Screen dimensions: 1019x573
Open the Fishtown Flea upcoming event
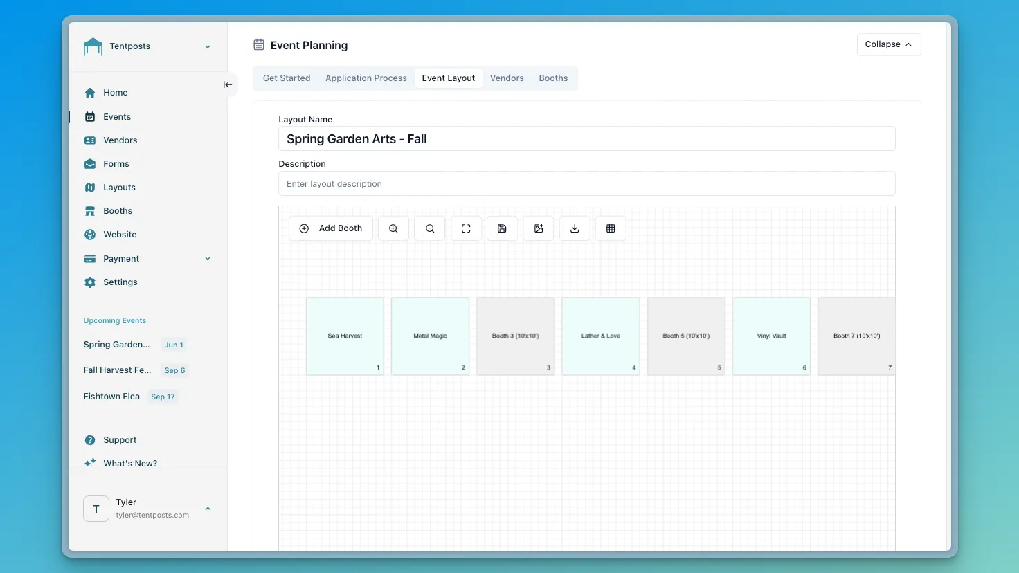(x=111, y=397)
